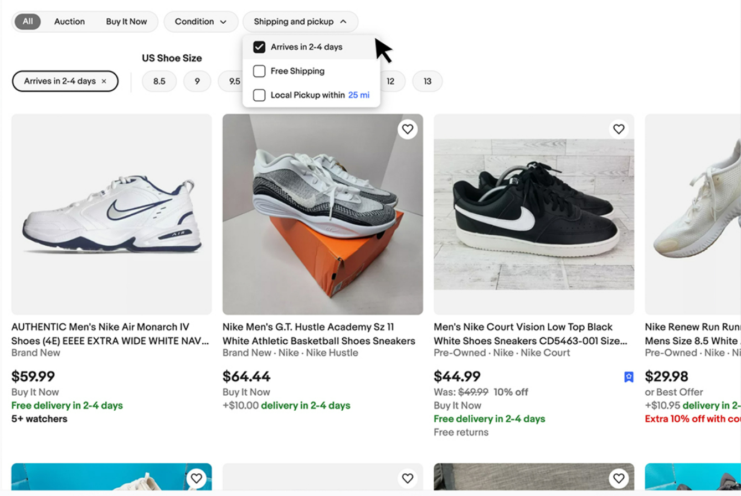The image size is (741, 496).
Task: Add Nike Court Vision listing to watchlist
Action: pos(619,129)
